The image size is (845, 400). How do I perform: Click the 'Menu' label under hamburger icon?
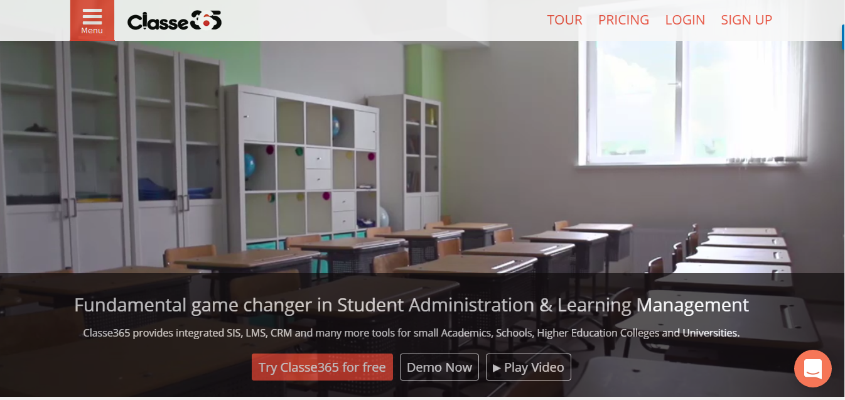[x=92, y=31]
